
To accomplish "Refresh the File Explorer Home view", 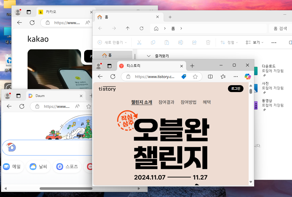I will coord(142,28).
